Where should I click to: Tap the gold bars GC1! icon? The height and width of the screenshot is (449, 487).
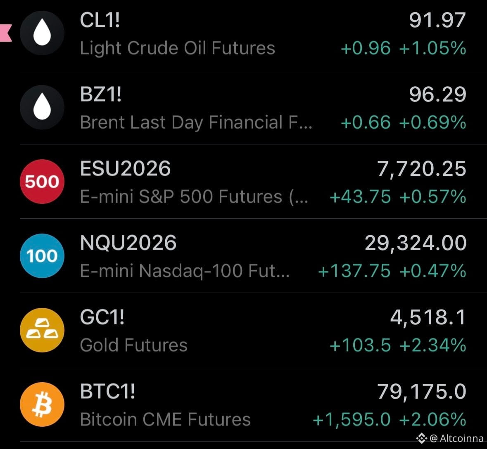click(x=42, y=330)
